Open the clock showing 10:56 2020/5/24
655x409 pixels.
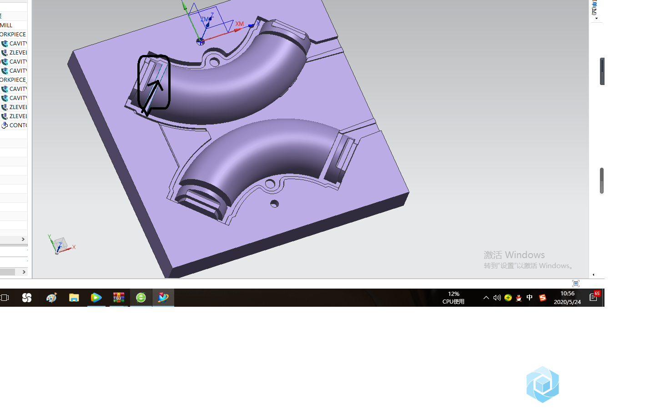567,298
